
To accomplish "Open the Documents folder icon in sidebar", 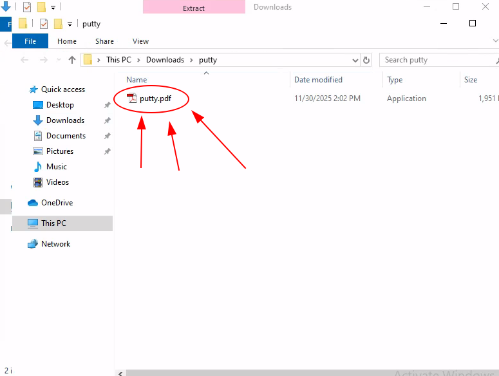I will tap(38, 136).
